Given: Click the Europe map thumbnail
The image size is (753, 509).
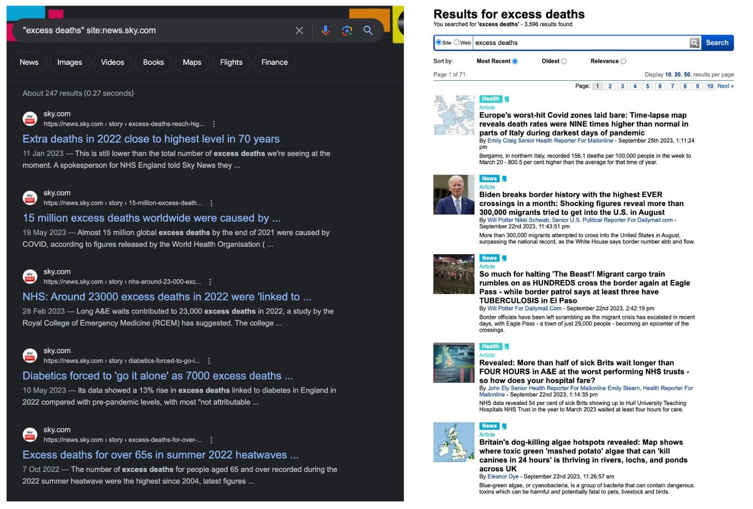Looking at the screenshot, I should click(454, 115).
